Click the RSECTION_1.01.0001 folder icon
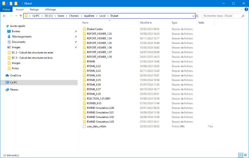This screenshot has height=158, width=249. (84, 99)
